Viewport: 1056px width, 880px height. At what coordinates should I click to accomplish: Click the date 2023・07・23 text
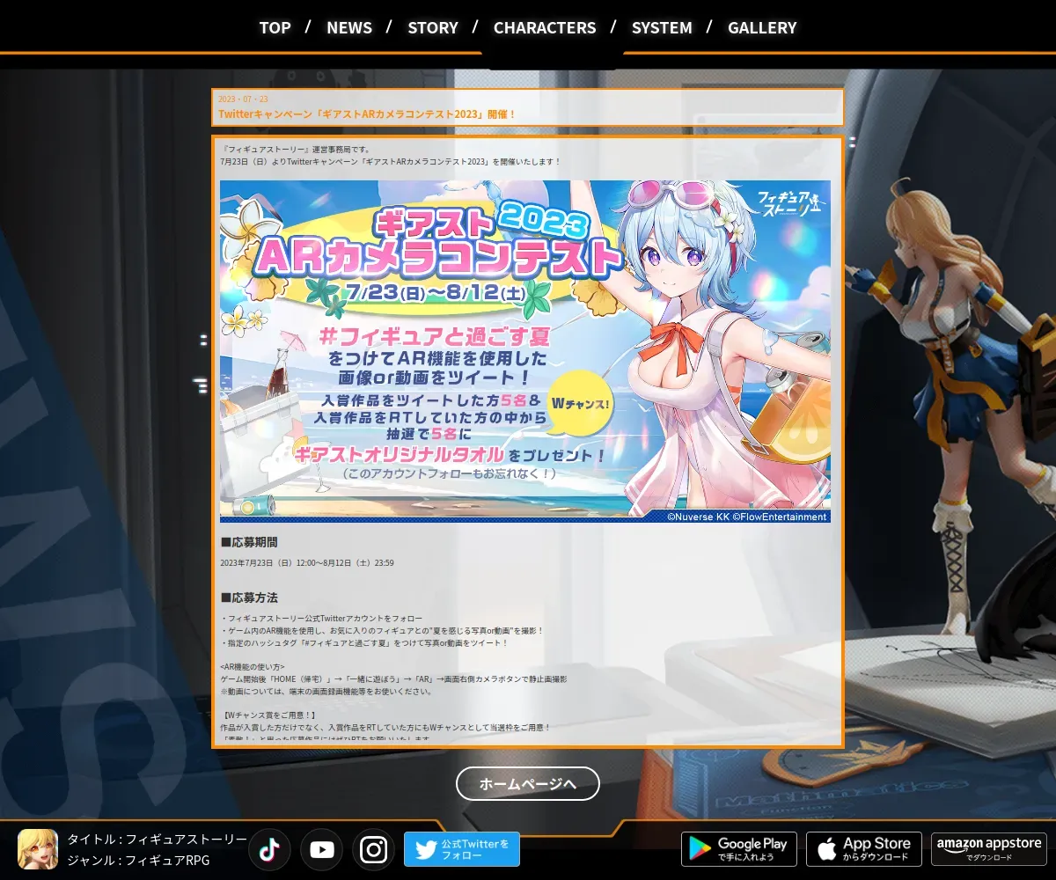[x=243, y=99]
